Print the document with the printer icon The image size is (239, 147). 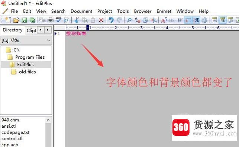tap(50, 20)
